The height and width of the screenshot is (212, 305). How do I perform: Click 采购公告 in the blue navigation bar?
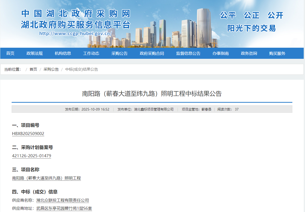pyautogui.click(x=120, y=53)
